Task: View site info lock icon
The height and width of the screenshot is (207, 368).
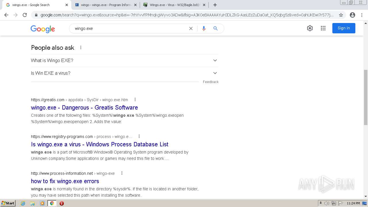Action: 36,15
